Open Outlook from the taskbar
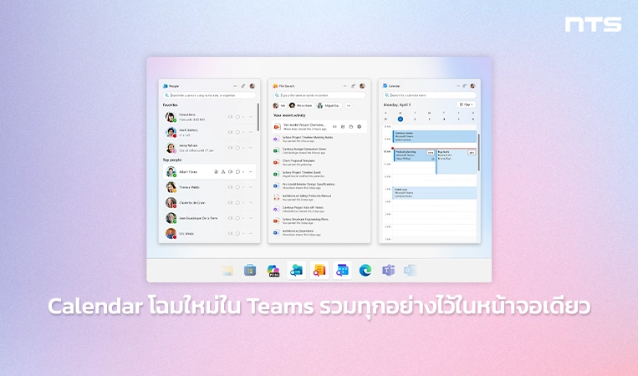 (410, 271)
